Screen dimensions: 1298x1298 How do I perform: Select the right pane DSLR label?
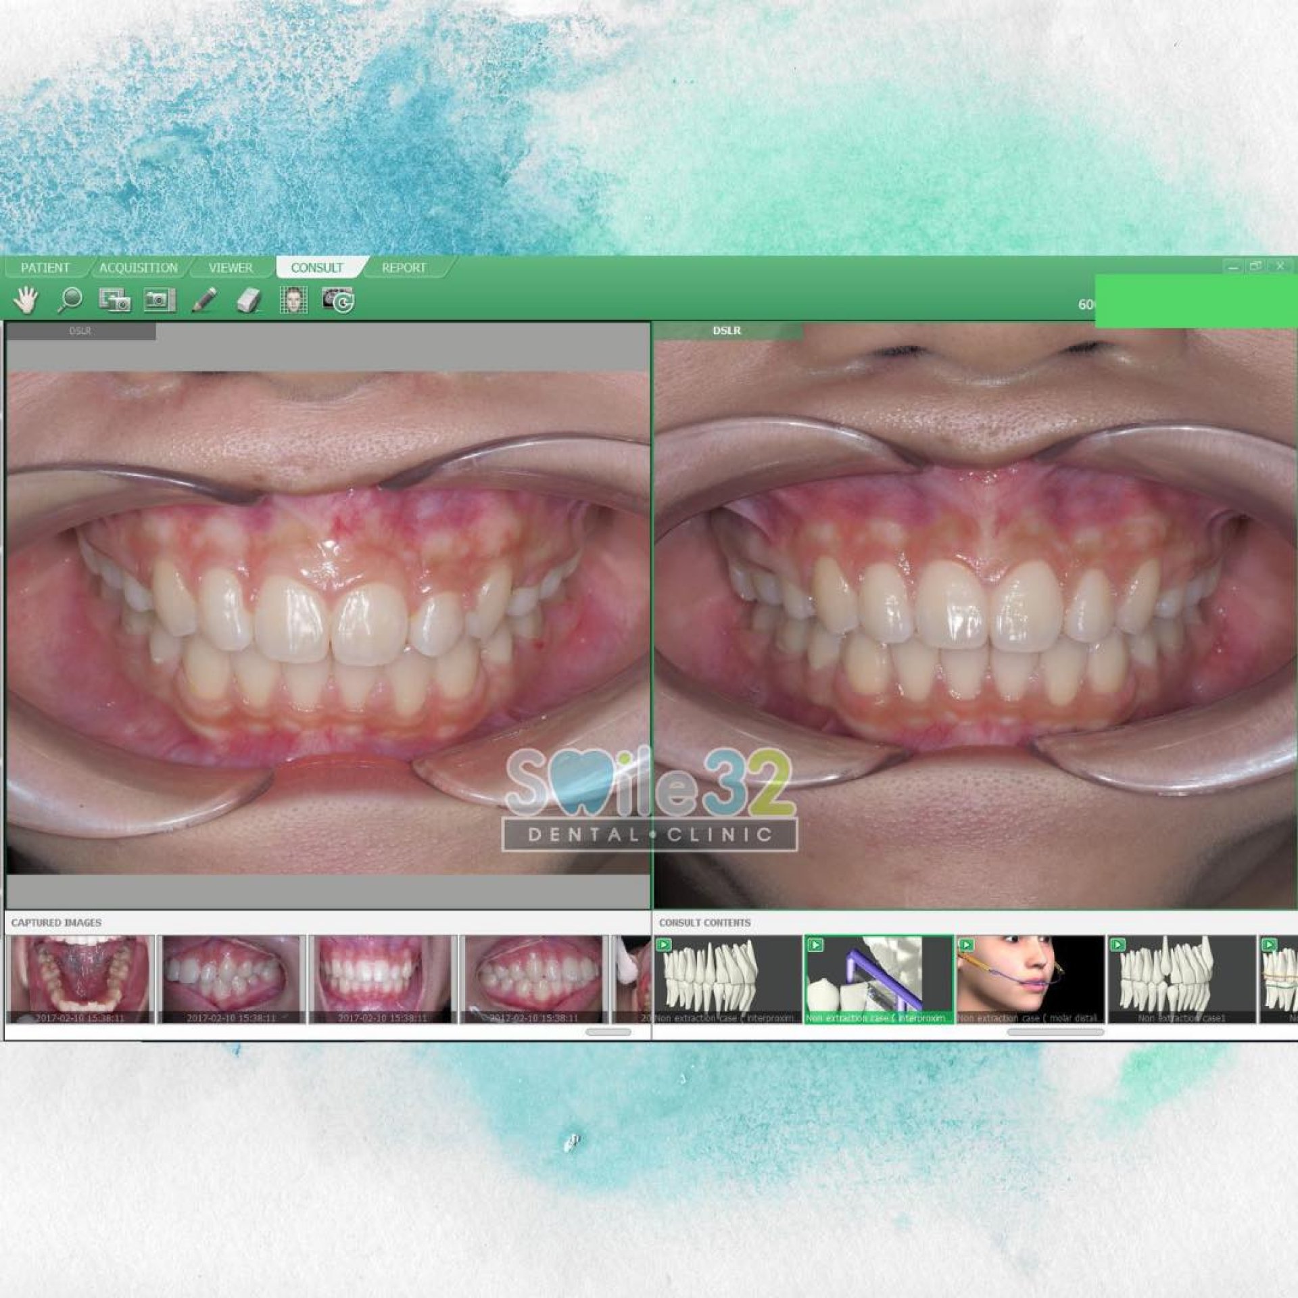[x=727, y=331]
